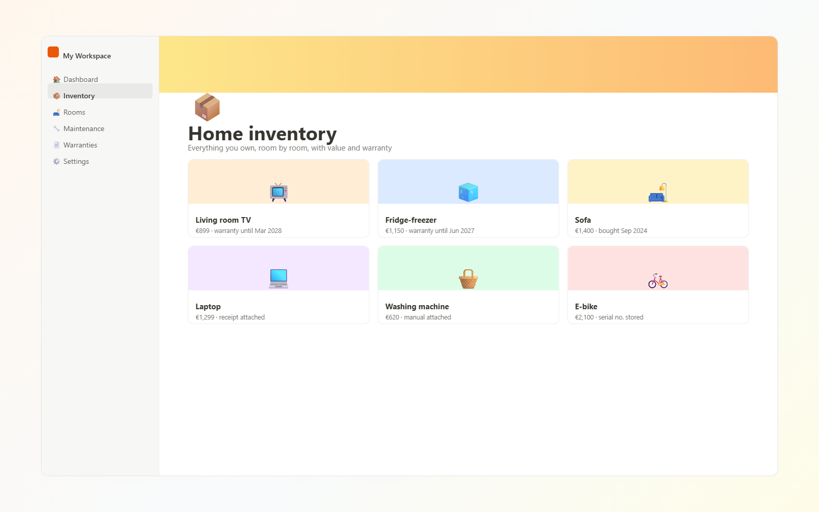Open the Fridge-freezer item title

411,220
